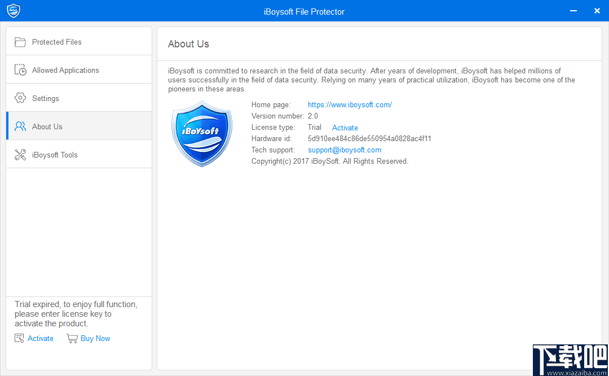This screenshot has height=376, width=609.
Task: Click the Buy Now link
Action: (95, 338)
